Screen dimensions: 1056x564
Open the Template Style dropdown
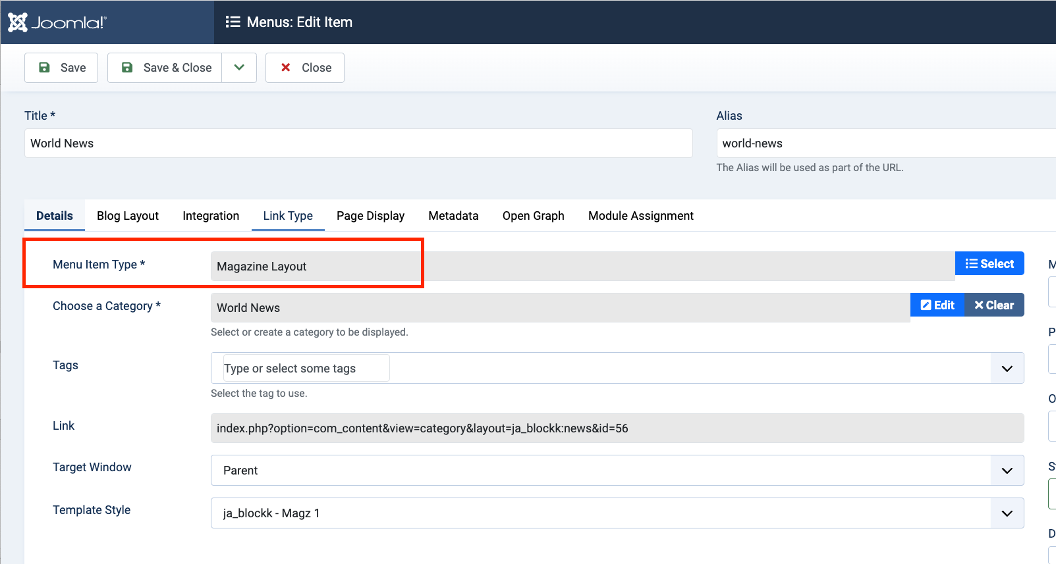pos(617,513)
